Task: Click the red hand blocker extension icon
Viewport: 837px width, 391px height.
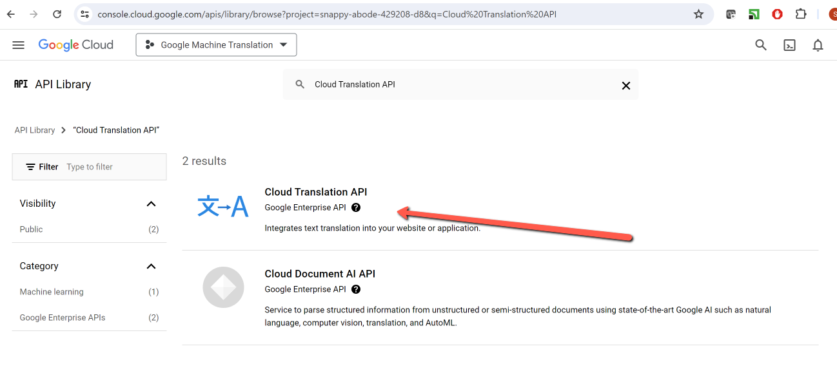Action: pyautogui.click(x=777, y=14)
